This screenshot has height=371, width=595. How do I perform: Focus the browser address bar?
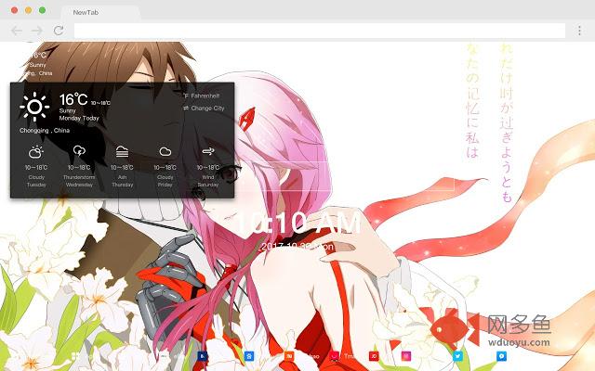tap(320, 31)
